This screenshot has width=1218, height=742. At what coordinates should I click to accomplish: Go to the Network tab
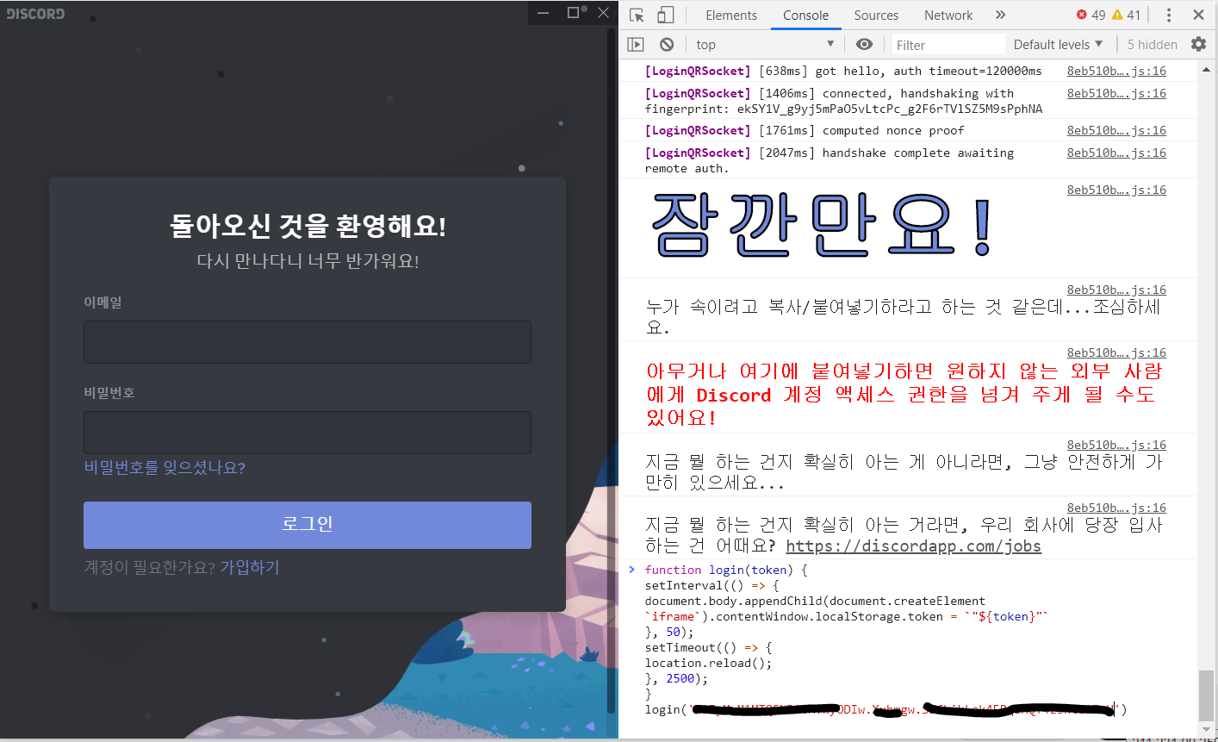pyautogui.click(x=948, y=15)
